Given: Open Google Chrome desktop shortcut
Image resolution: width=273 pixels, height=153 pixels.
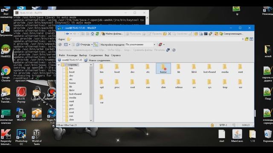Looking at the screenshot, I should [6, 74].
